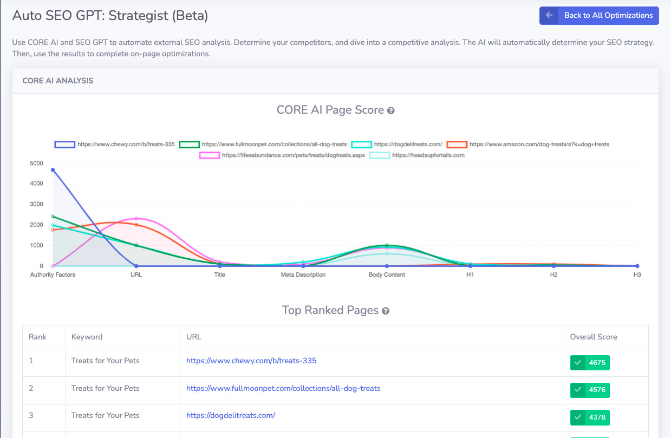This screenshot has width=671, height=438.
Task: Click the CORE AI ANALYSIS panel header
Action: (335, 81)
